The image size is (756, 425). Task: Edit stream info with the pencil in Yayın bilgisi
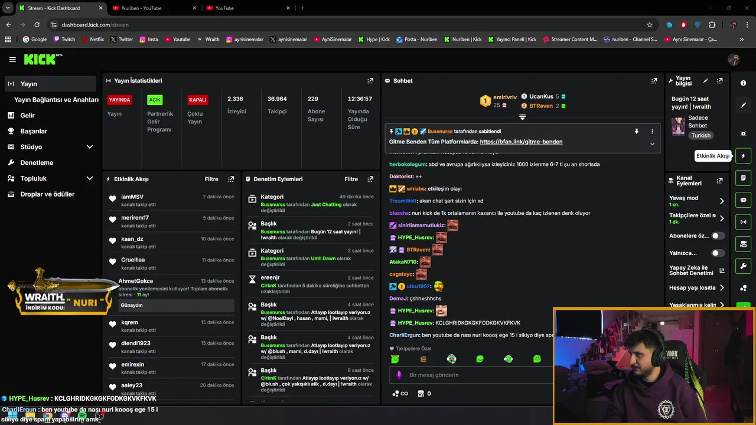click(705, 81)
